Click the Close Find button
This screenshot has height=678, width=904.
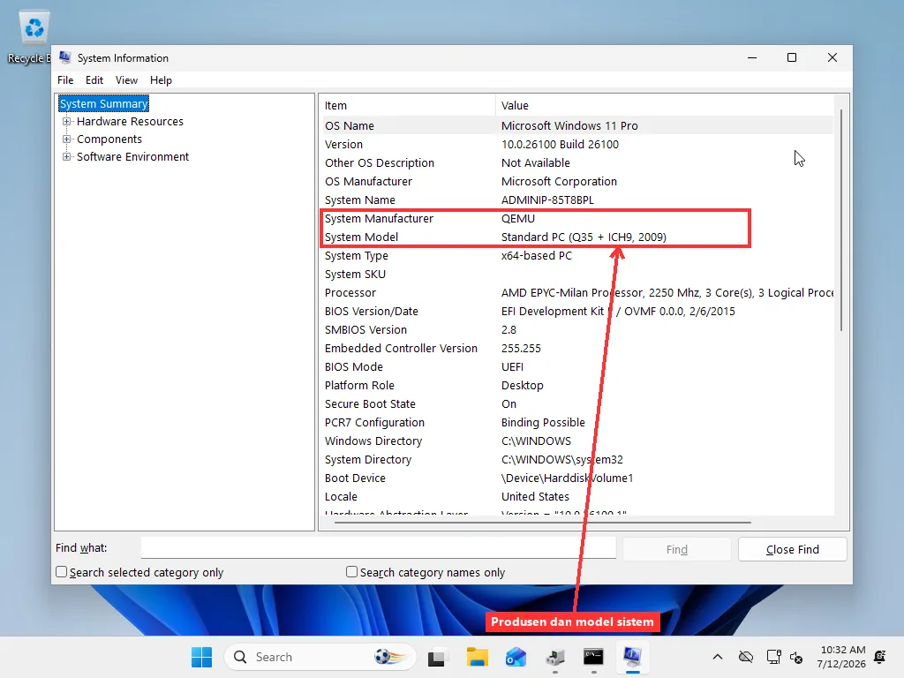[792, 549]
